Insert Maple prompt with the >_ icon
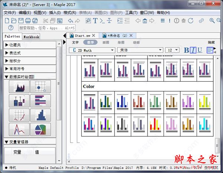 click(x=102, y=21)
